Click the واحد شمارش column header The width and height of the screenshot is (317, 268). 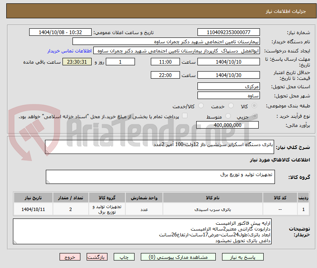144,198
